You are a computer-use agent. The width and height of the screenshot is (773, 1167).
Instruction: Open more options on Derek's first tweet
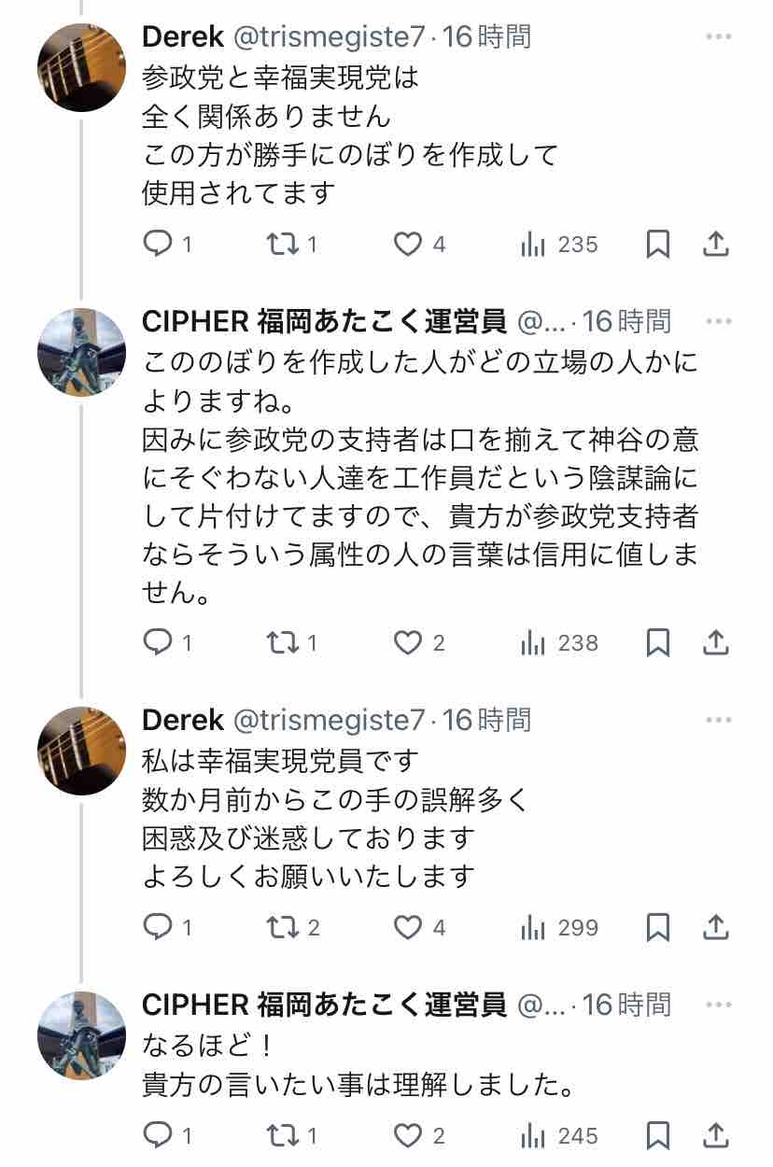pos(718,37)
